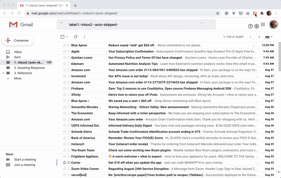Open the vercel[bot] recipe-paper email
This screenshot has width=281, height=178.
167,175
